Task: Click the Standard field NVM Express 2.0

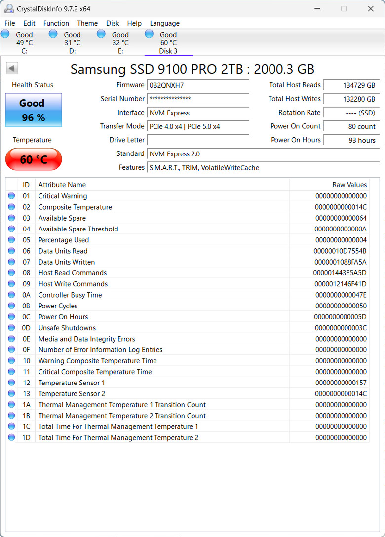Action: point(263,154)
